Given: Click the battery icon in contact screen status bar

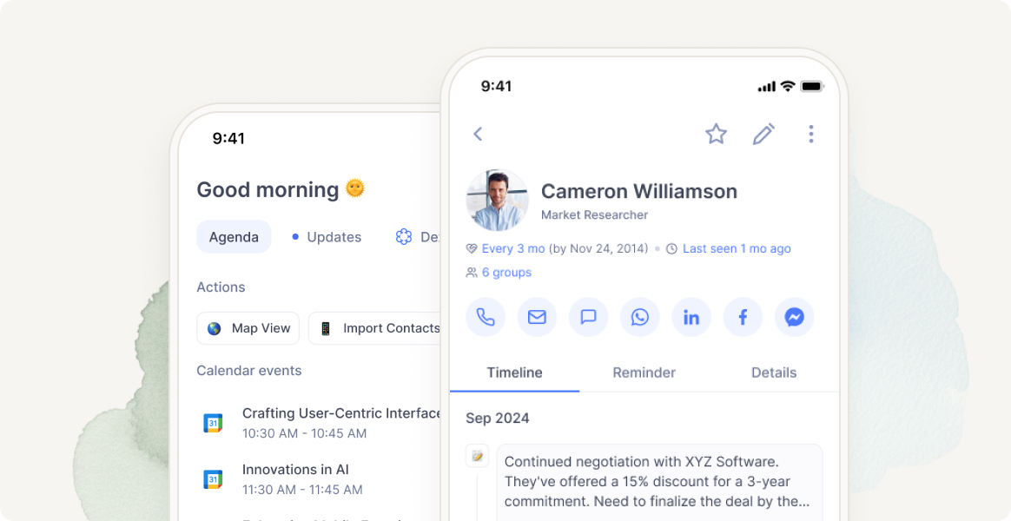Looking at the screenshot, I should [812, 87].
